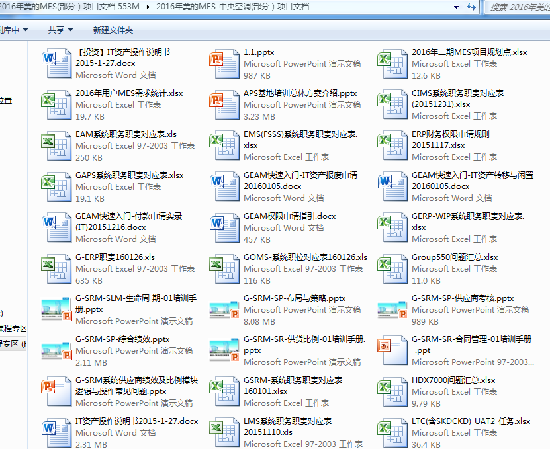Click the PowerPoint icon of APS基地培训总体方案介绍.pptx
550x449 pixels.
(x=224, y=104)
